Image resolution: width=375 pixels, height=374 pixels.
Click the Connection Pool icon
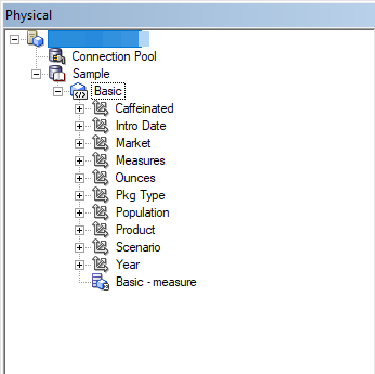(57, 56)
